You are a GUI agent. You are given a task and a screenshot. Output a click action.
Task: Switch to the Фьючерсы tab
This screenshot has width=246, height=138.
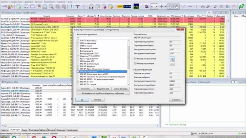pyautogui.click(x=34, y=130)
